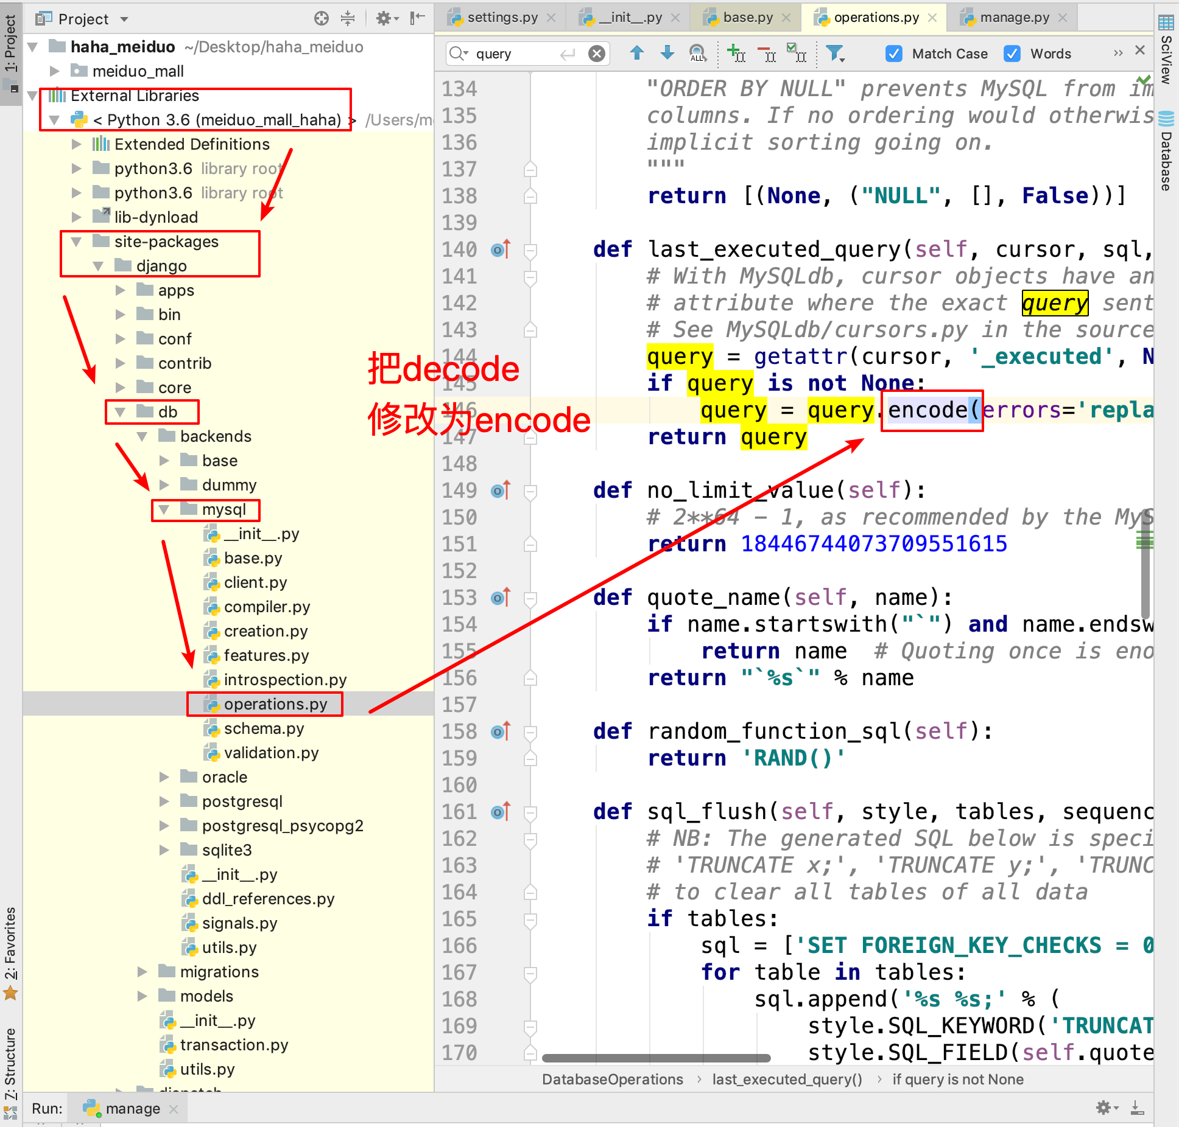The height and width of the screenshot is (1127, 1179).
Task: Open the Project view dropdown
Action: click(124, 19)
